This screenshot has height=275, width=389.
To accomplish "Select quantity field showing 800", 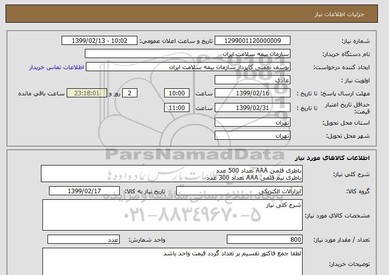I will click(x=264, y=240).
